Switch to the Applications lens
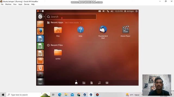The width and height of the screenshot is (174, 97). (84, 83)
